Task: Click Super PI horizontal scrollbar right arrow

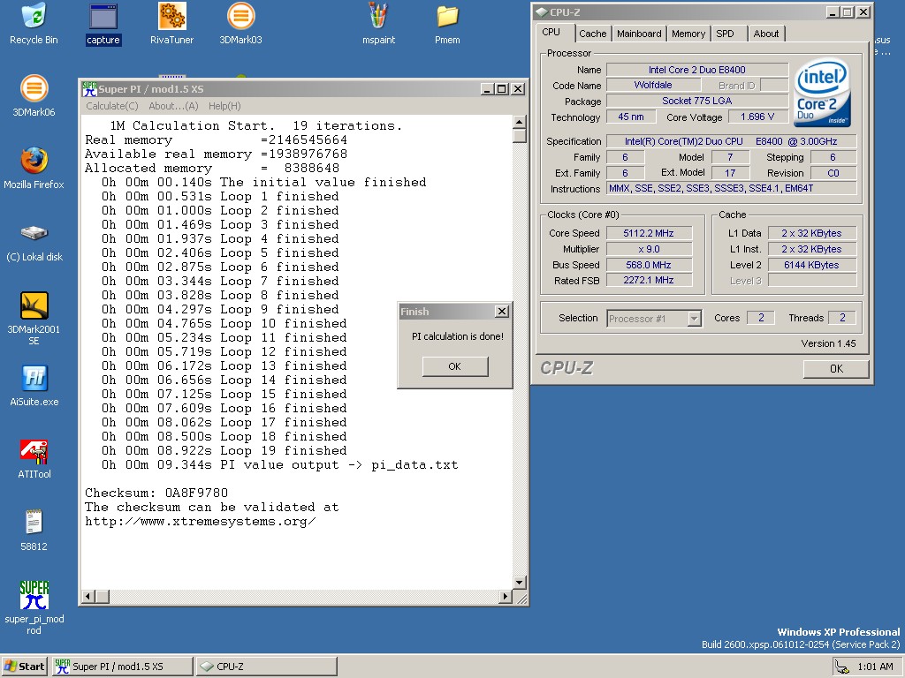Action: [x=505, y=596]
